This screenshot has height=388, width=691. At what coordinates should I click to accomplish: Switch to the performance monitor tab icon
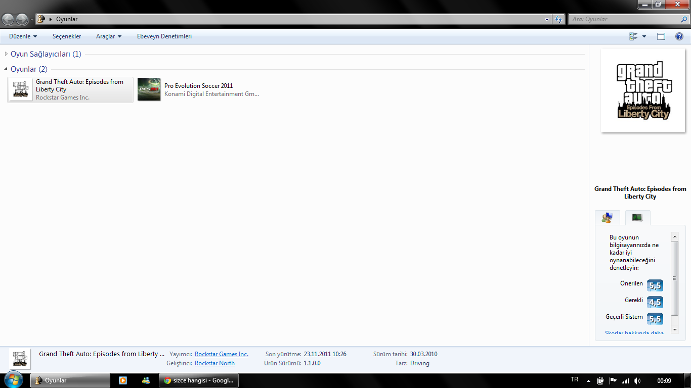637,218
